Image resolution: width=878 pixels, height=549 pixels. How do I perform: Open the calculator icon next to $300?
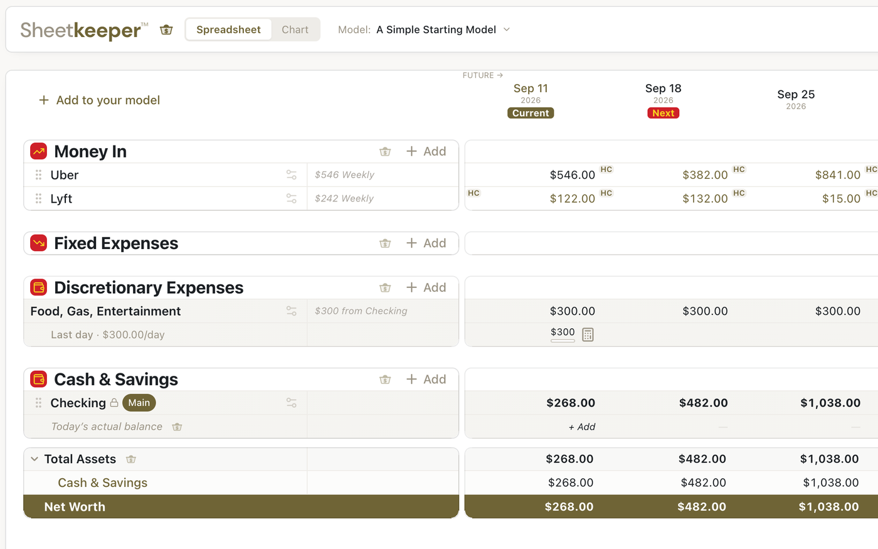[588, 334]
